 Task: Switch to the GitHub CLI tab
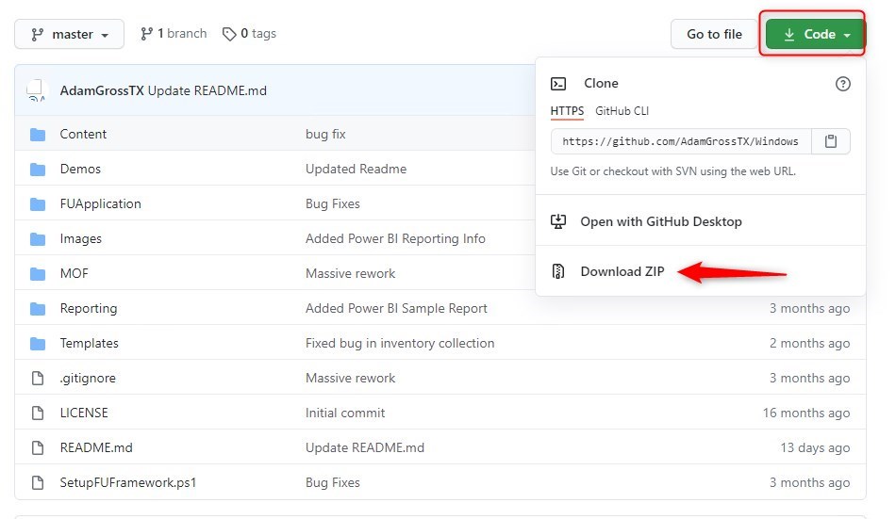point(622,111)
